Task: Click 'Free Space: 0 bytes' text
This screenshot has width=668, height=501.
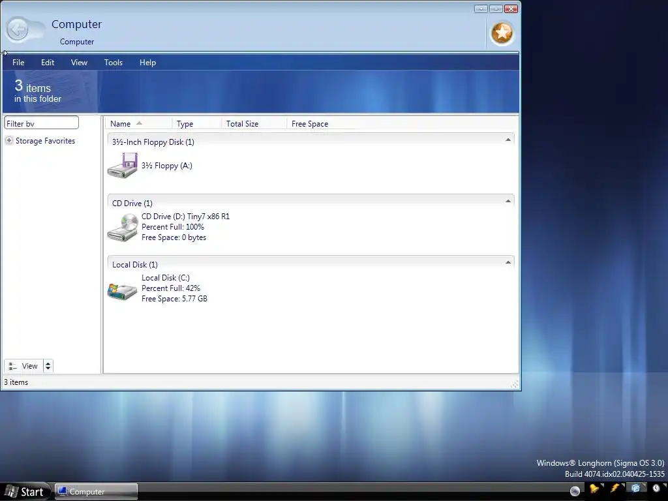Action: [174, 237]
